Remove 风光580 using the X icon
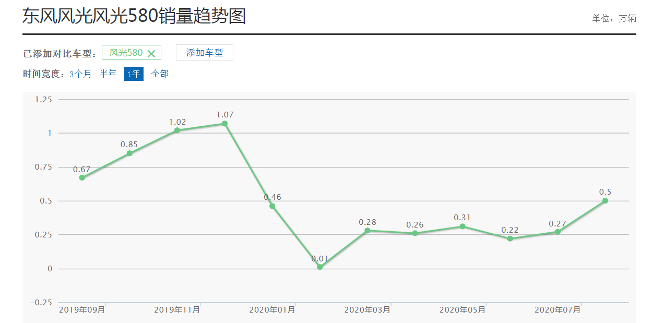The height and width of the screenshot is (323, 652). point(151,53)
